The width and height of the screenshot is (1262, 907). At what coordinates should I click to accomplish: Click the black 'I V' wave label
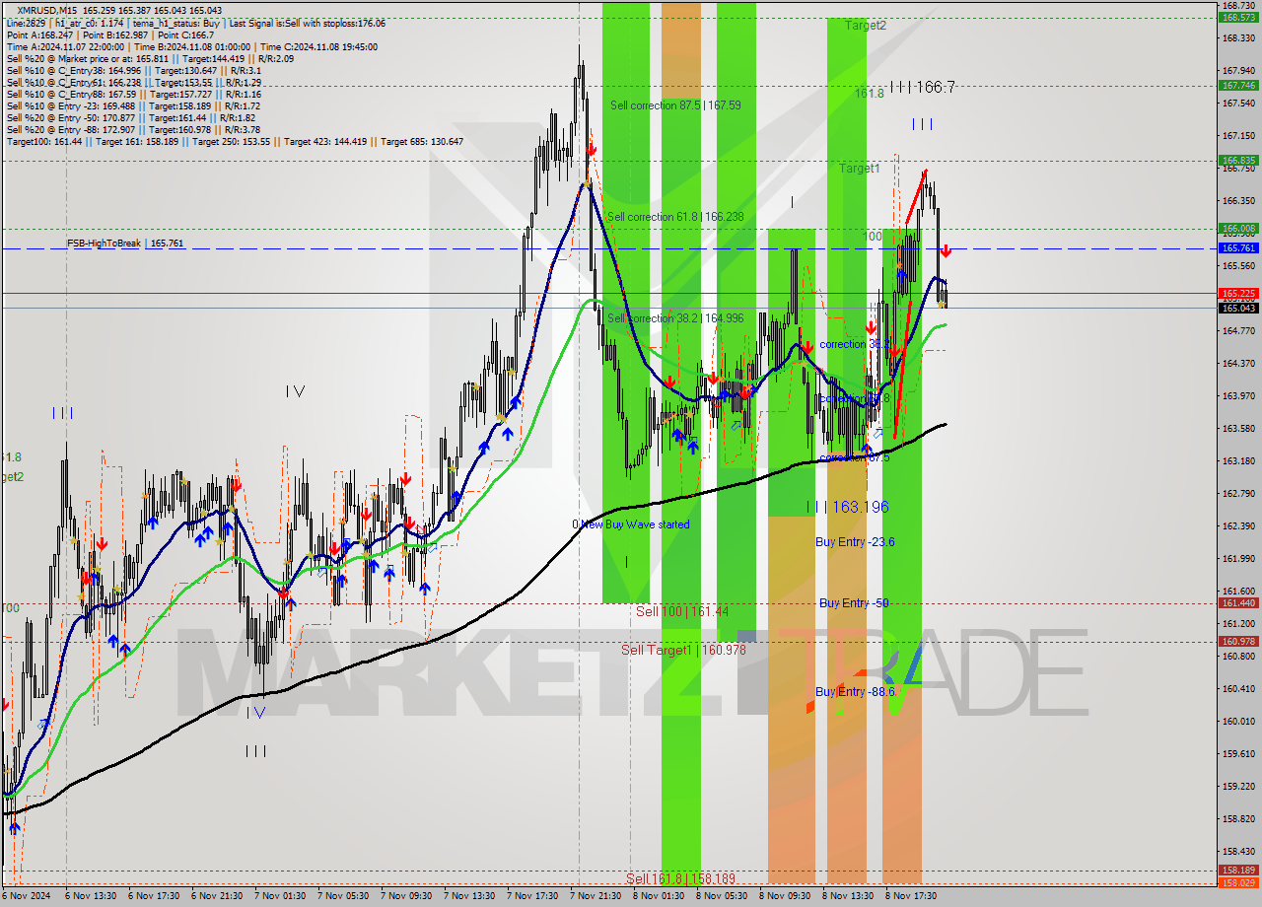coord(295,391)
